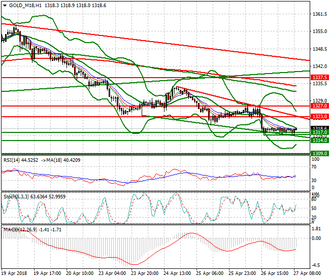Select the 24 Apr 13:00 time axis label

pos(177,273)
